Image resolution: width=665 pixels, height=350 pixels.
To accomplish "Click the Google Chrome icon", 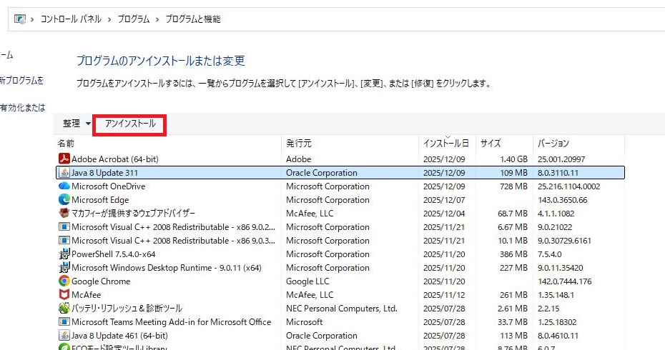I will coord(64,281).
